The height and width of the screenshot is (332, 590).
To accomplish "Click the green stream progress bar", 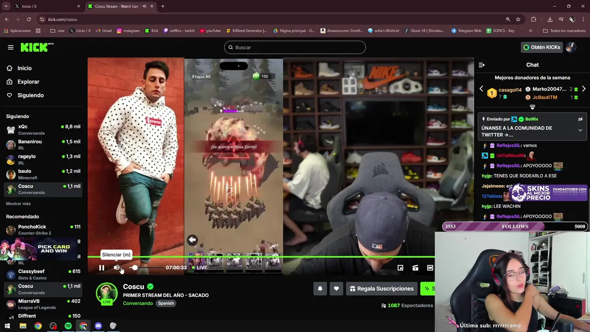I will (x=261, y=257).
